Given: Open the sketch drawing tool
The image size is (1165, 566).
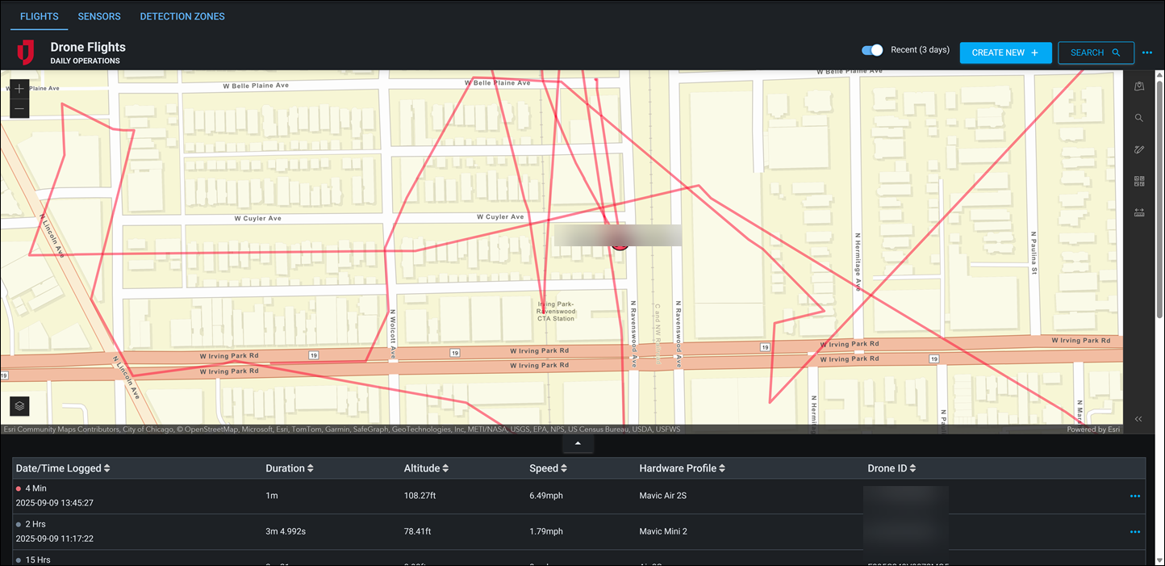Looking at the screenshot, I should click(1138, 149).
